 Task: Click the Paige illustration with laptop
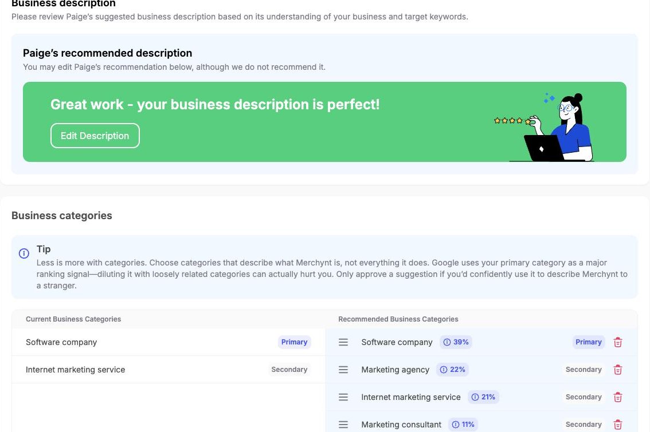click(545, 127)
